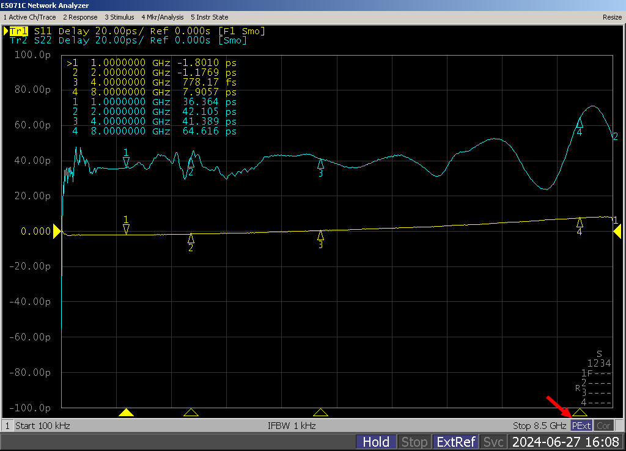This screenshot has width=626, height=451.
Task: Click yellow marker 3 on S11 trace
Action: click(320, 236)
